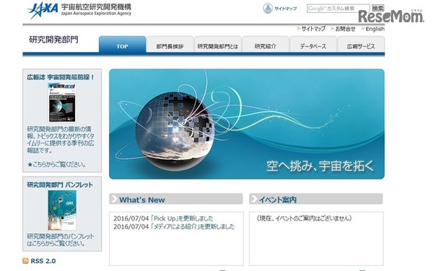Open the サイトマップ text link under header
Screen dimensions: 433x271
313,29
